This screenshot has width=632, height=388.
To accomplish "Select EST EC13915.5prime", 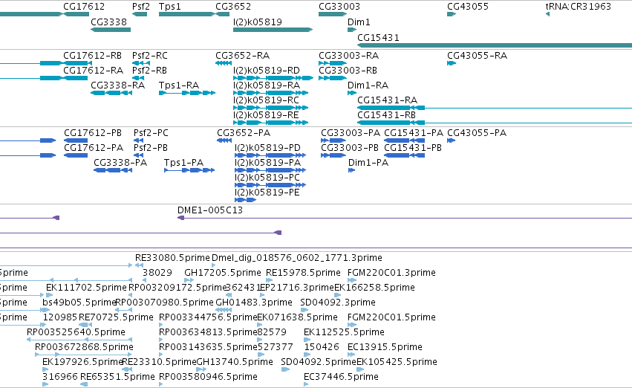I will tap(385, 347).
